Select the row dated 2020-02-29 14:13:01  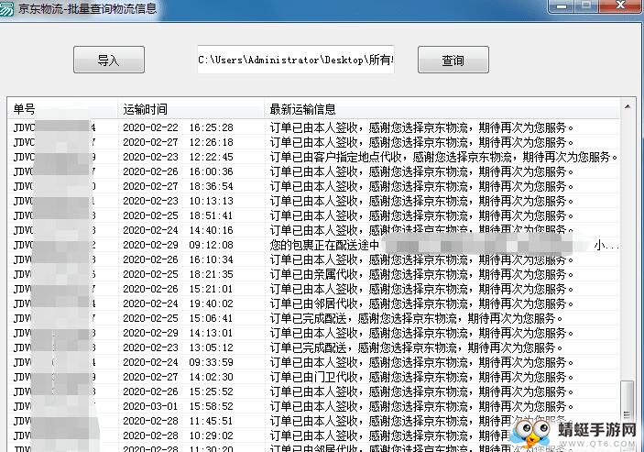pos(314,333)
